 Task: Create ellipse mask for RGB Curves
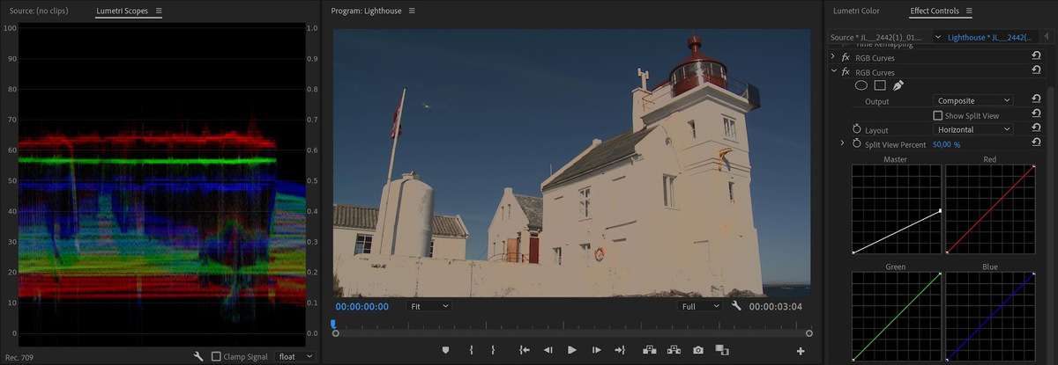pos(861,85)
